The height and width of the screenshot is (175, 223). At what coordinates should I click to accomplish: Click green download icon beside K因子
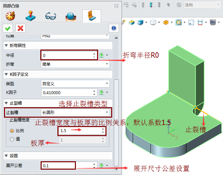[101, 93]
